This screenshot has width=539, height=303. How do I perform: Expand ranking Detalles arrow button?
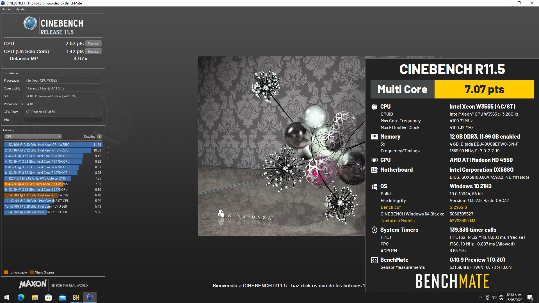tap(100, 137)
